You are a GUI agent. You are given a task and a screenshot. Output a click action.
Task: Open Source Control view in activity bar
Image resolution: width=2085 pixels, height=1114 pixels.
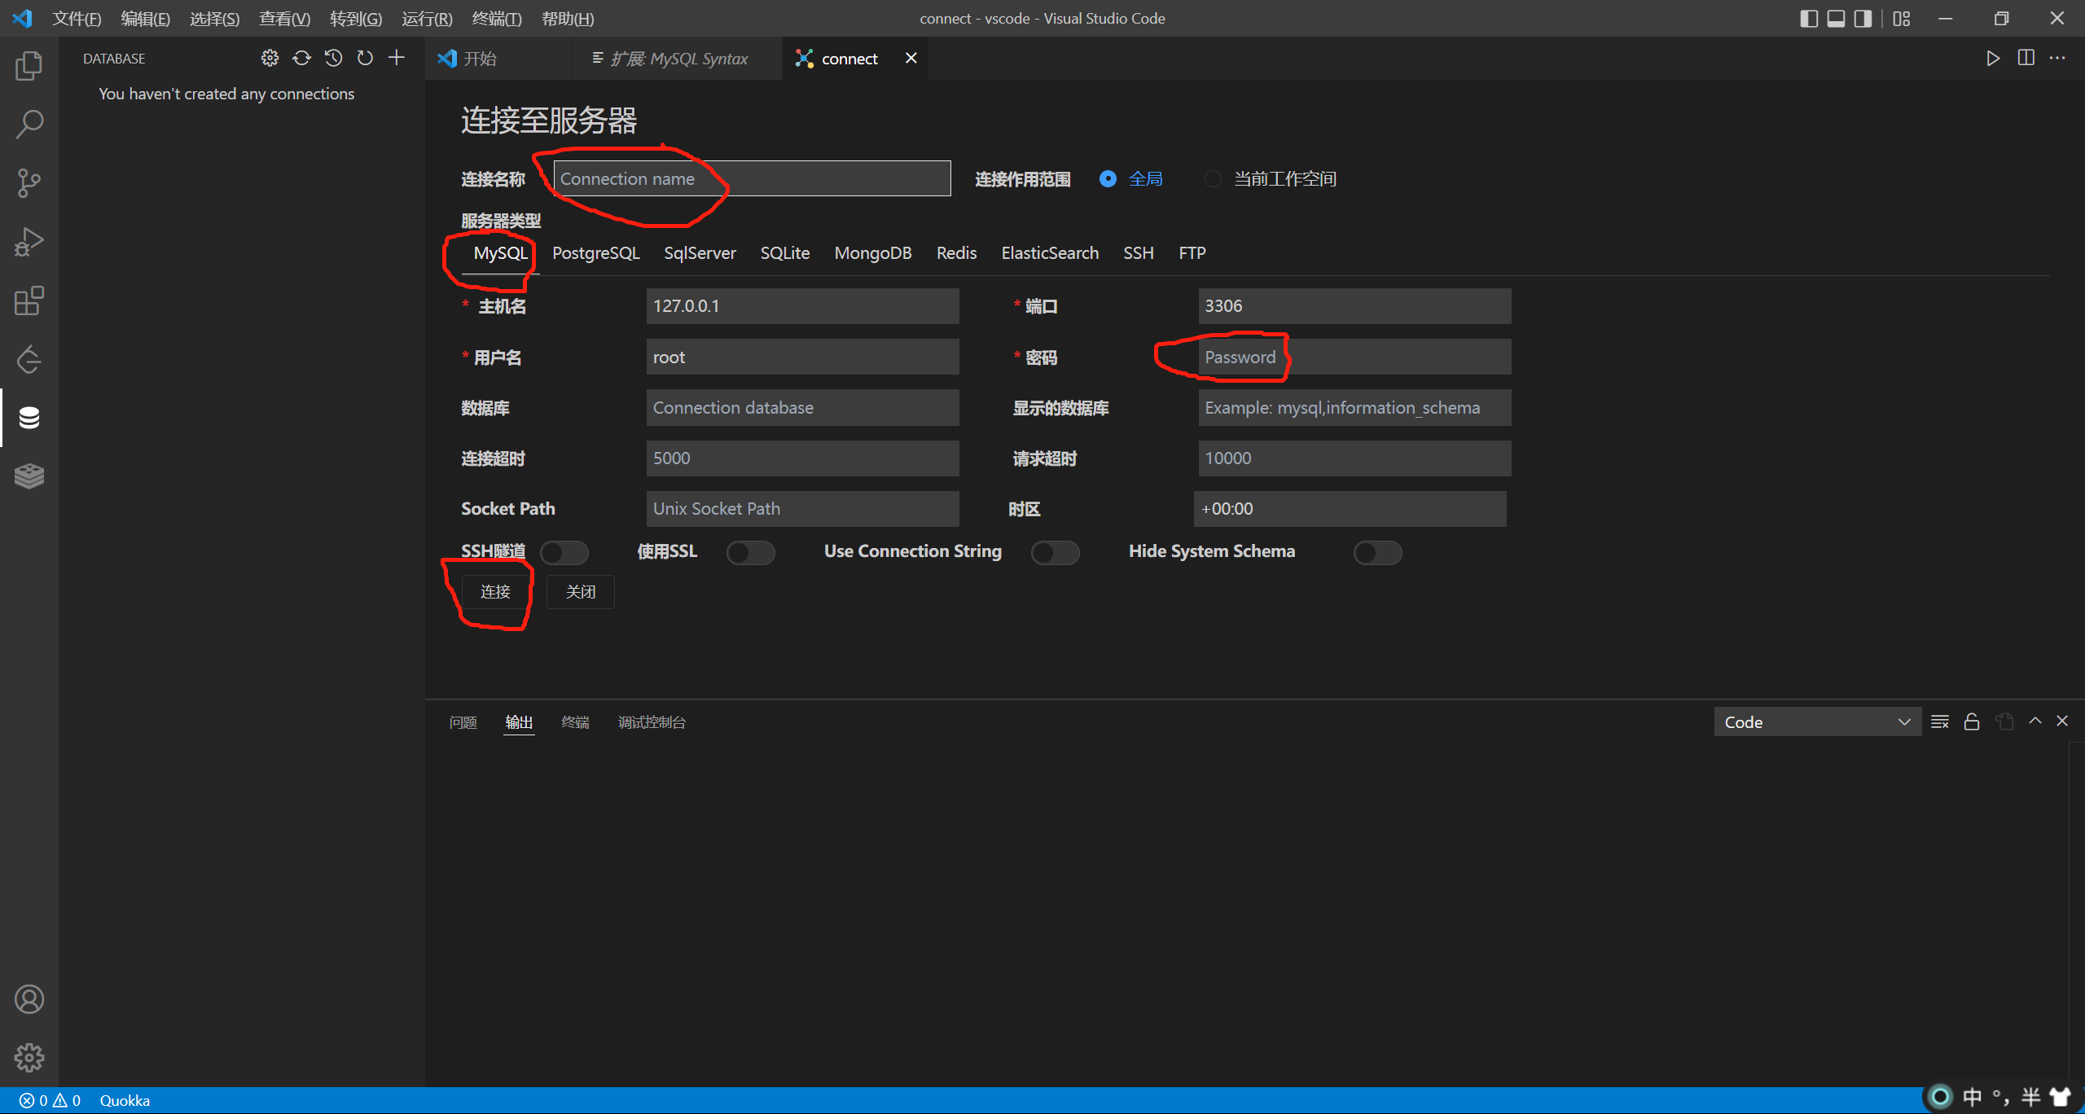[x=29, y=183]
